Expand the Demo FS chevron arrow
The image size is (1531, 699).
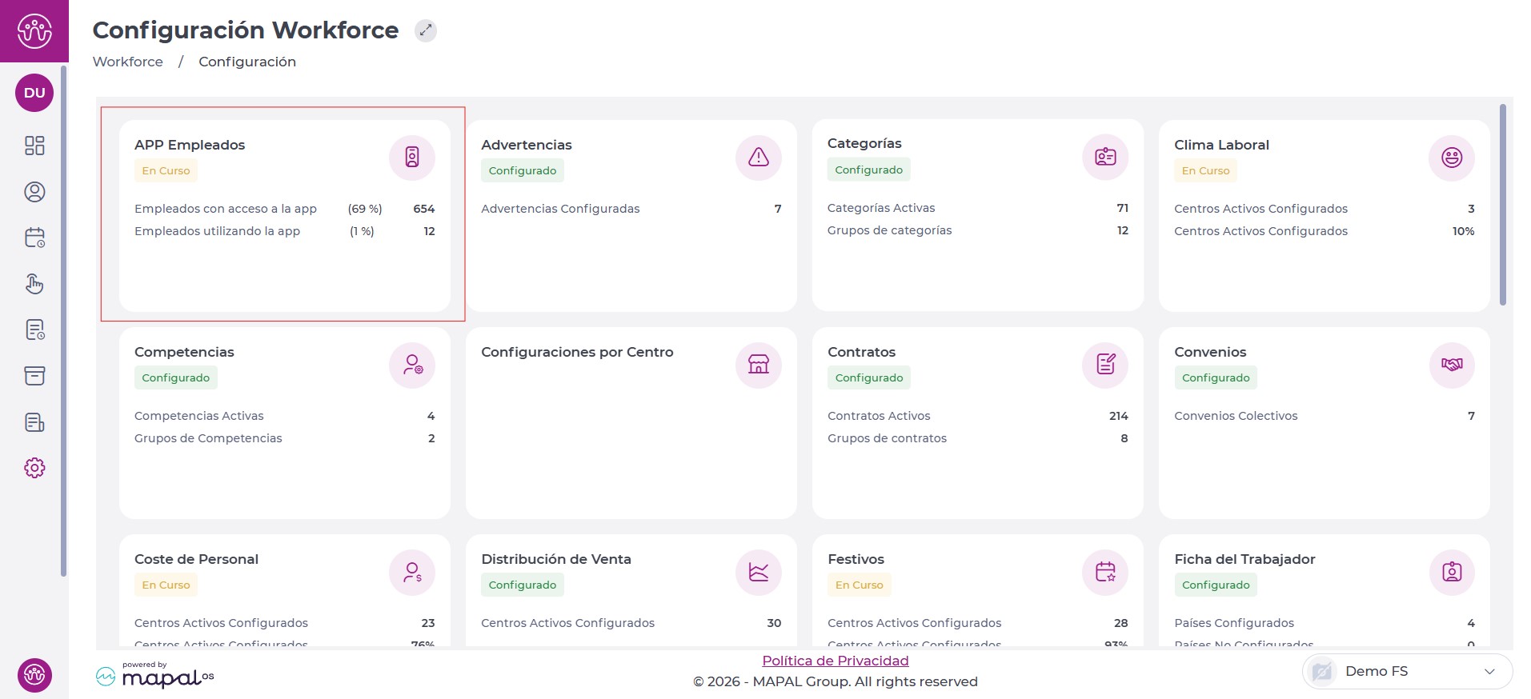(1489, 671)
